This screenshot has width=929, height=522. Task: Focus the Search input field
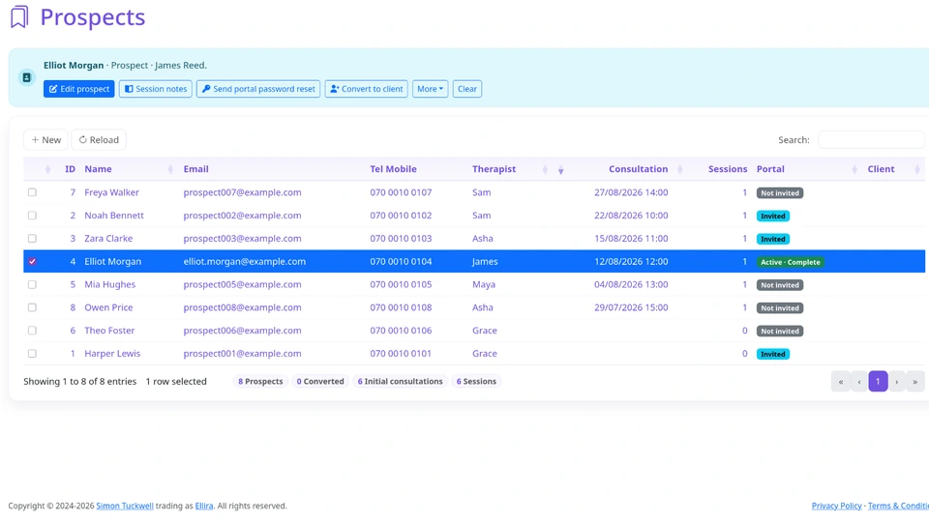point(871,139)
